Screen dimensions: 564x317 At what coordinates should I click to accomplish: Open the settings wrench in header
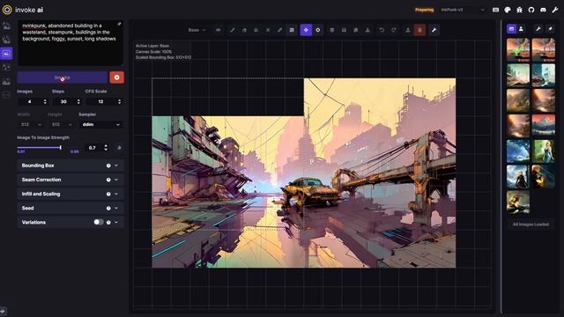coord(555,10)
